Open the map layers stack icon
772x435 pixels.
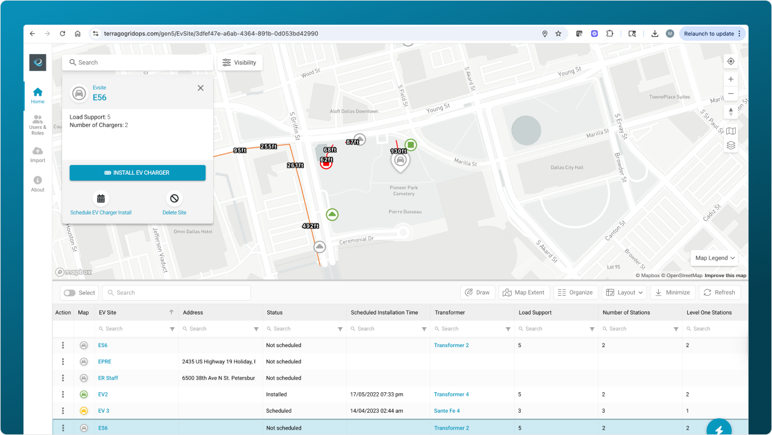(x=730, y=145)
